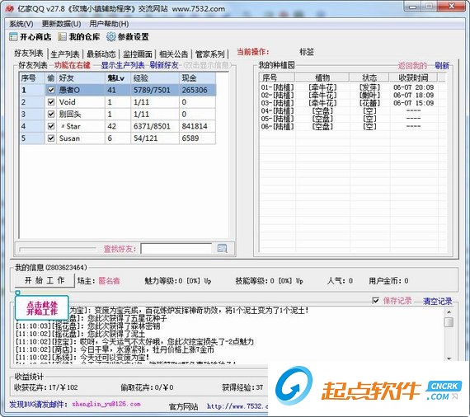Toggle the 保存记录 checkbox
The image size is (470, 417).
pos(375,300)
